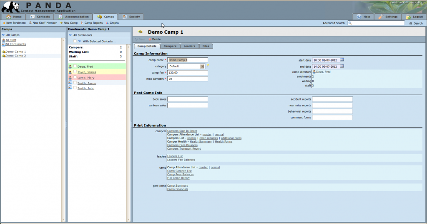Open the start date calendar picker
Screen dimensions: 427x224
pos(342,60)
